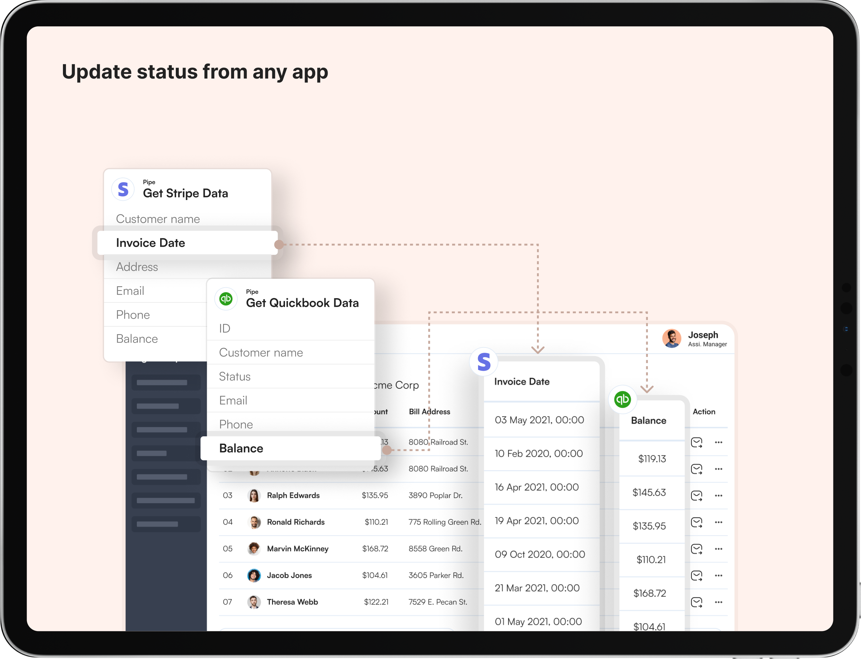The width and height of the screenshot is (861, 659).
Task: Select Phone field in Stripe card
Action: pos(155,315)
